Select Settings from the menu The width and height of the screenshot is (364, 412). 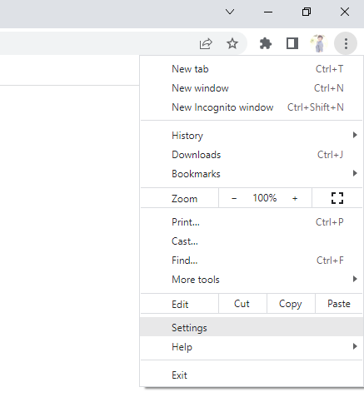tap(252, 328)
